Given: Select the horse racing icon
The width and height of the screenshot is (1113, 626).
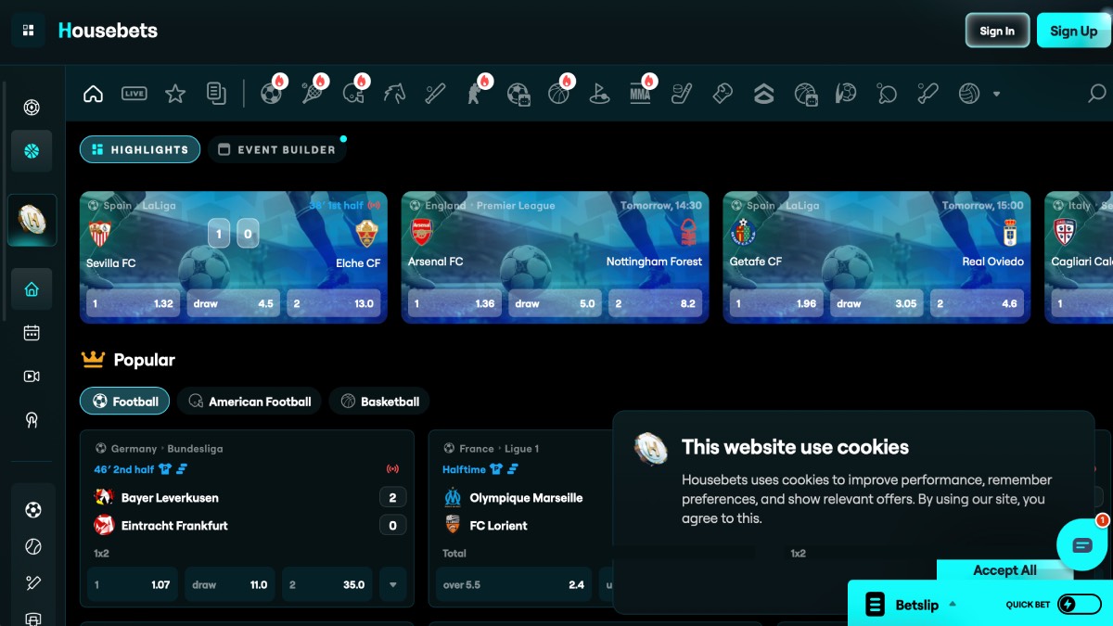Looking at the screenshot, I should (394, 94).
